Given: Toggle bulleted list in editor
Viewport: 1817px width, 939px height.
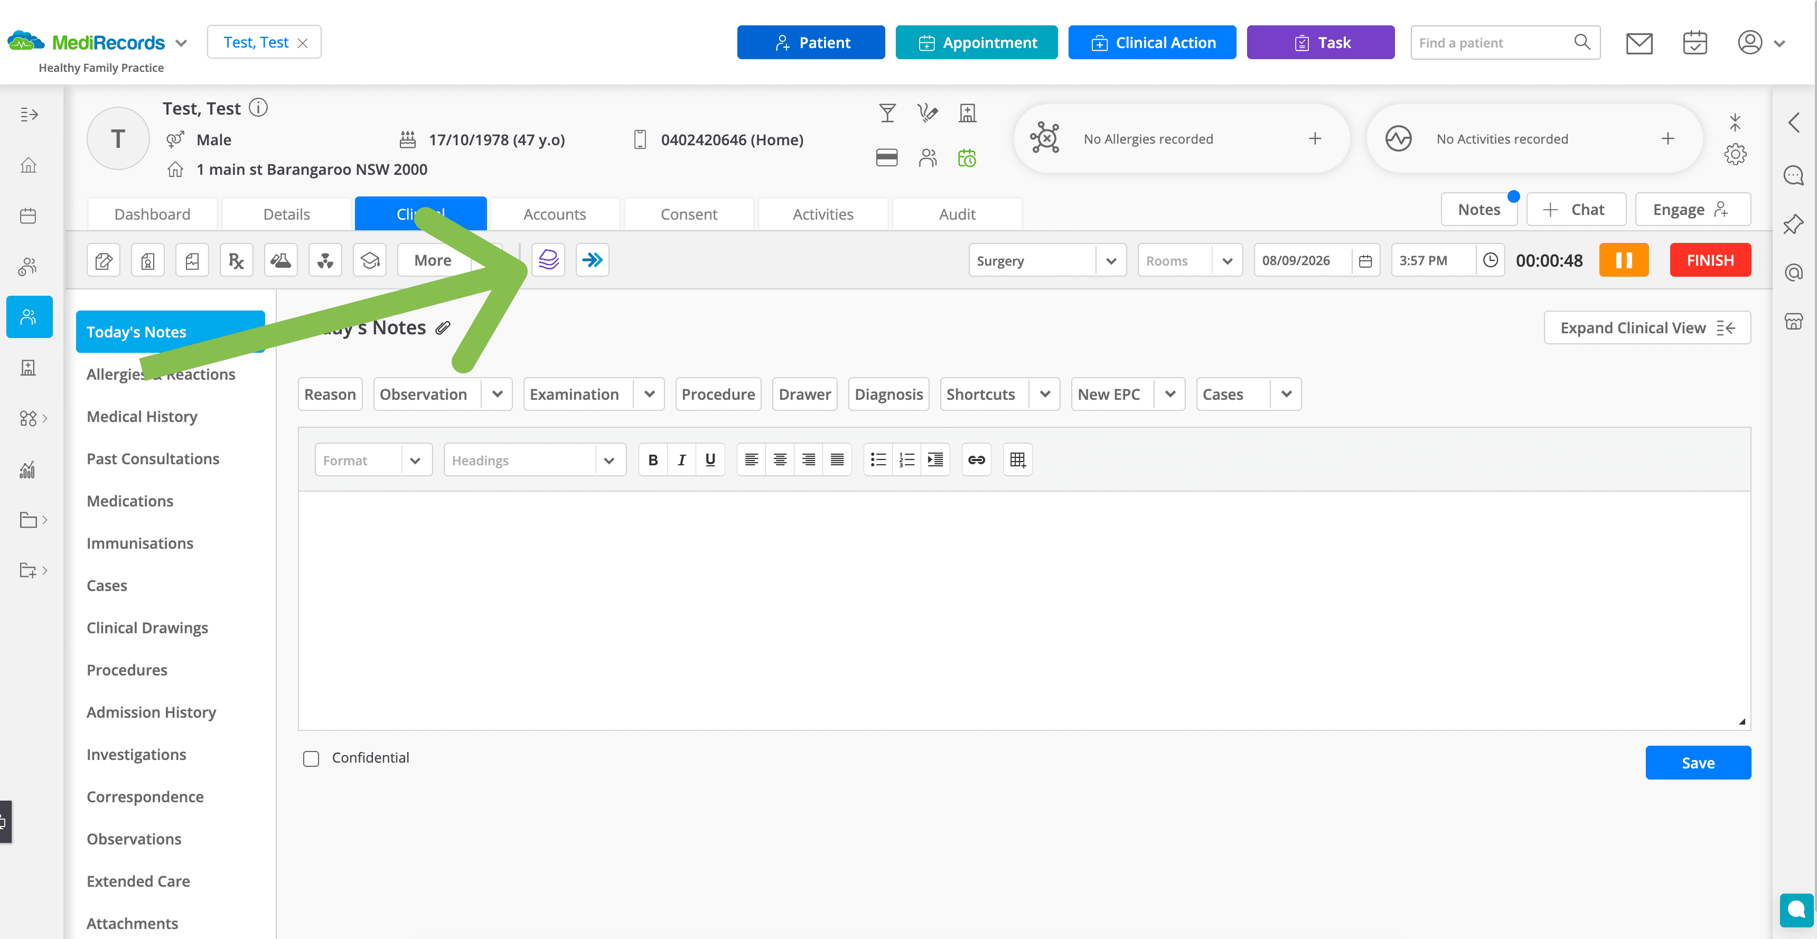Looking at the screenshot, I should [878, 460].
